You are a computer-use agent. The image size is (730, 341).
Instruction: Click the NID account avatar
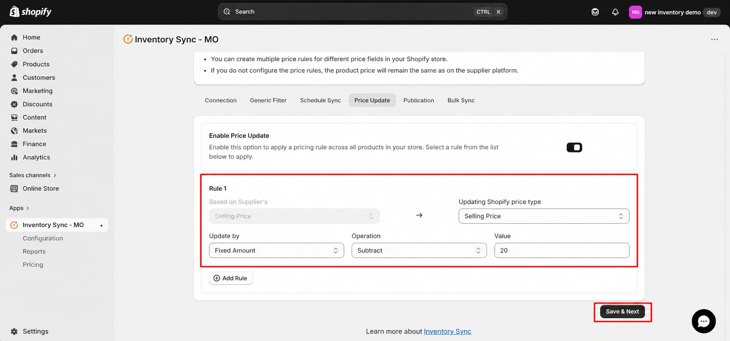635,12
